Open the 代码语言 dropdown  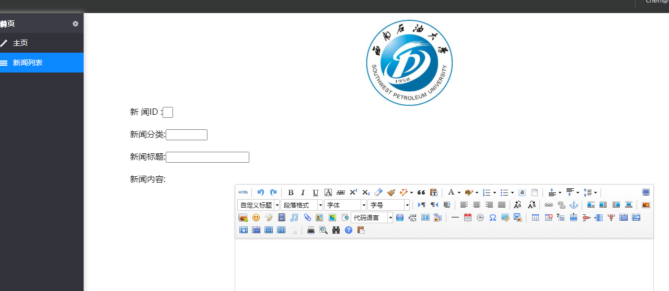click(372, 217)
